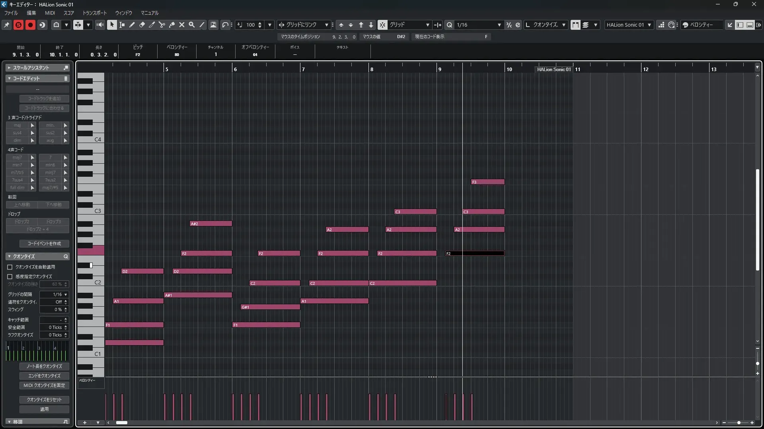Toggle the Snap on/off button
The height and width of the screenshot is (429, 764).
point(382,25)
